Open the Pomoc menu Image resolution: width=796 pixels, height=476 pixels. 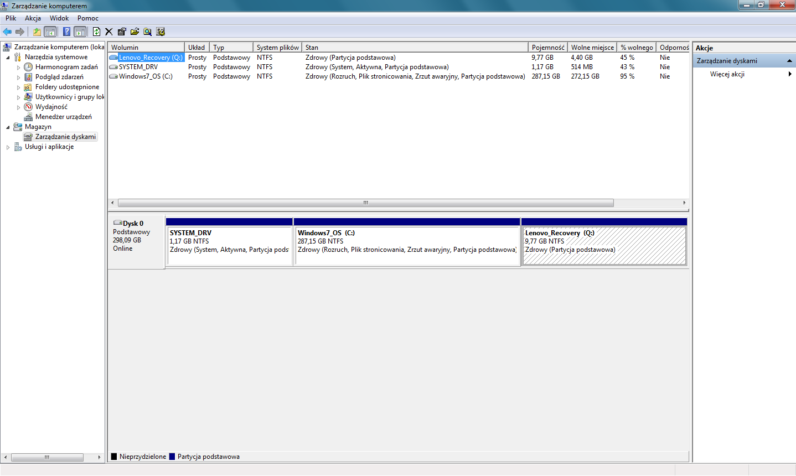pos(88,18)
